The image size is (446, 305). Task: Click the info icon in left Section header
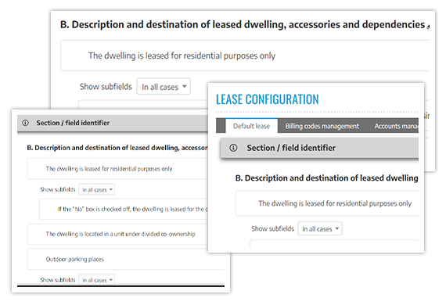(x=26, y=123)
